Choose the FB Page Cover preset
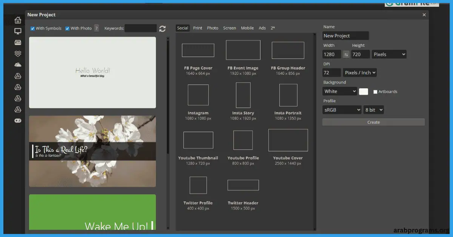The height and width of the screenshot is (237, 453). pyautogui.click(x=198, y=58)
